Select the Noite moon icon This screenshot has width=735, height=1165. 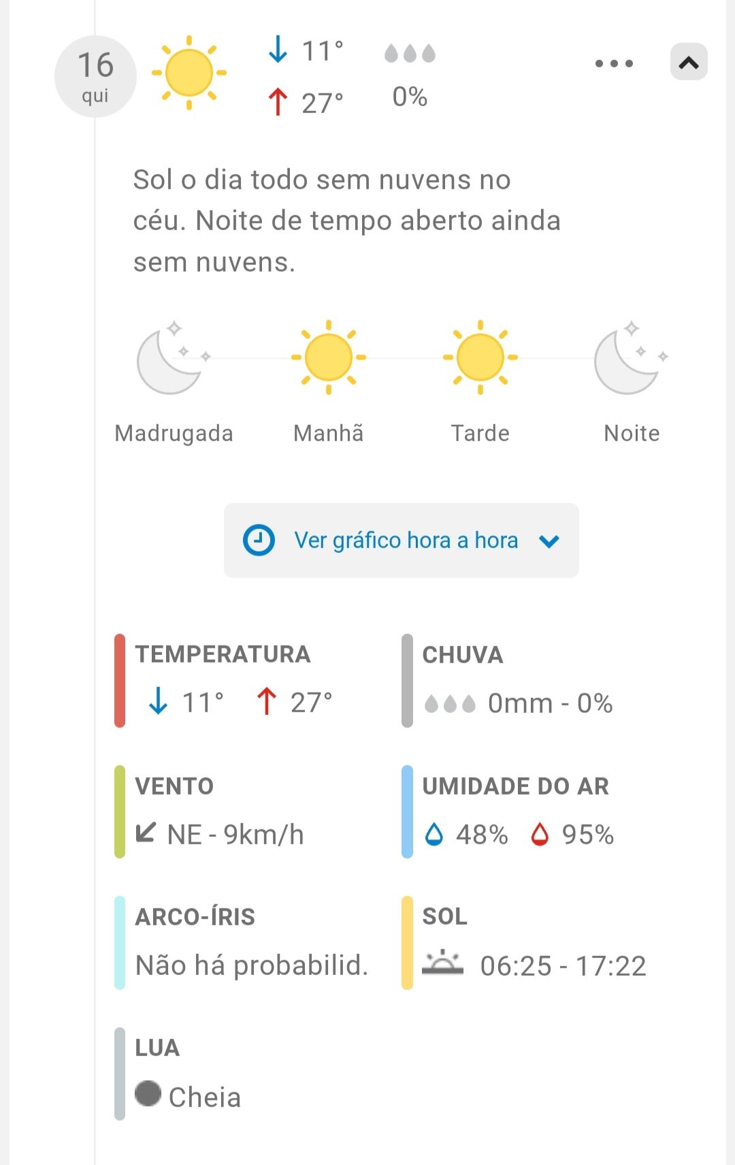pos(630,359)
